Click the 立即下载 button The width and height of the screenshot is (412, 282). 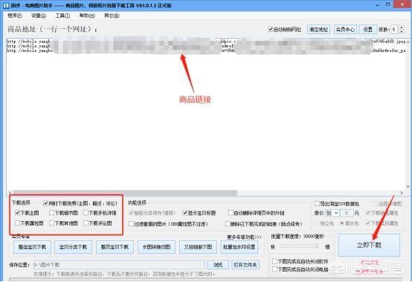pyautogui.click(x=369, y=245)
